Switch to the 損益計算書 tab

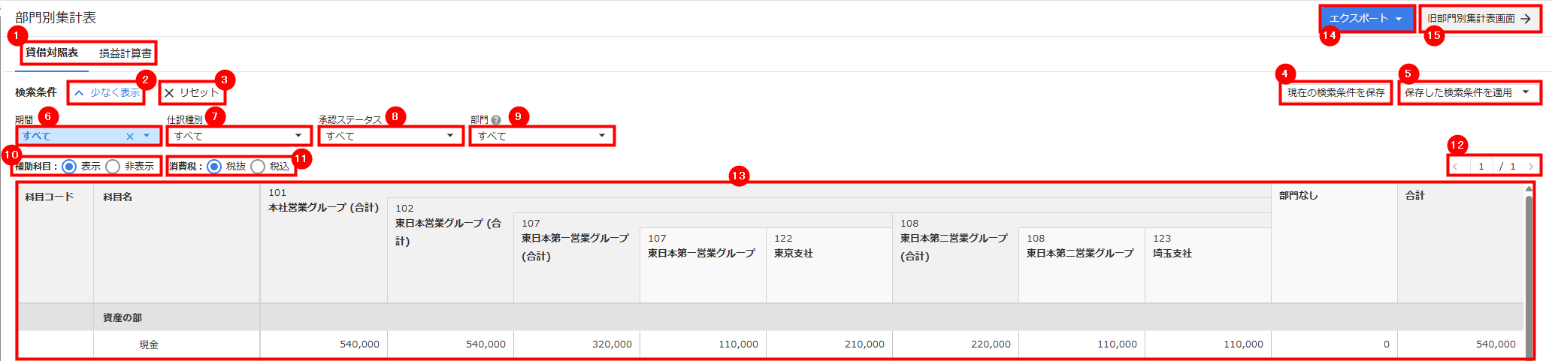coord(126,53)
